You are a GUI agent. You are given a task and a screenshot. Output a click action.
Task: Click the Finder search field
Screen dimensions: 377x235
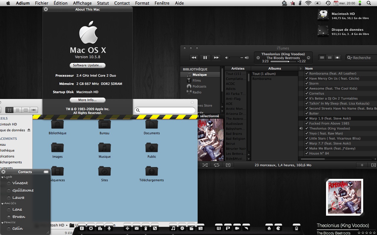[x=165, y=110]
